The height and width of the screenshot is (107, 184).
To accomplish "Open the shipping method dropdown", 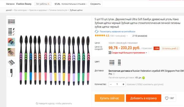I will 114,74.
